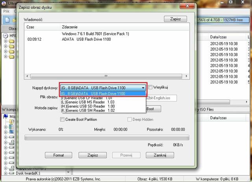Select the Dysk twardy(K:) tree item
This screenshot has width=252, height=182.
pyautogui.click(x=28, y=173)
